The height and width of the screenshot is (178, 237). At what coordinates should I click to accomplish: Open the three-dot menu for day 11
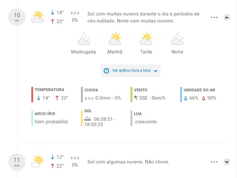214,162
